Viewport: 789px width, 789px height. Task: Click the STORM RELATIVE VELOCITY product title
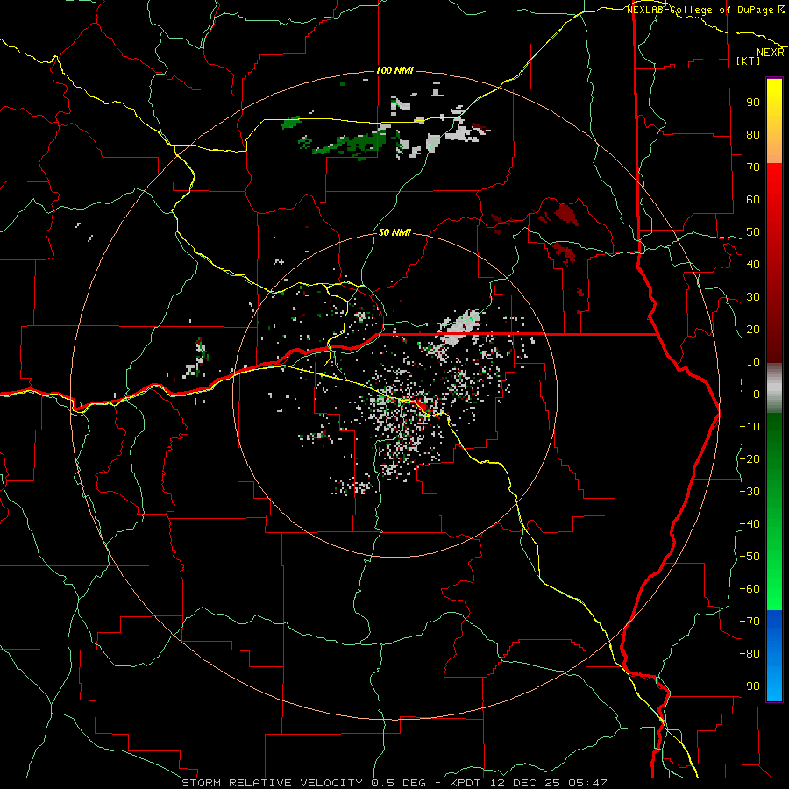(272, 783)
